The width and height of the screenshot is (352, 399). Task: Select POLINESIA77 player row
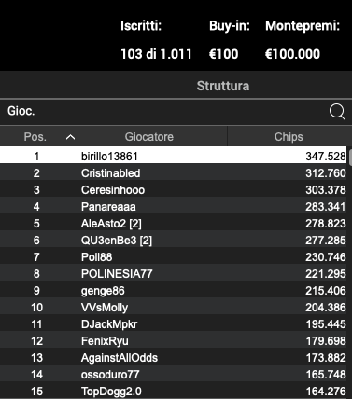click(173, 274)
